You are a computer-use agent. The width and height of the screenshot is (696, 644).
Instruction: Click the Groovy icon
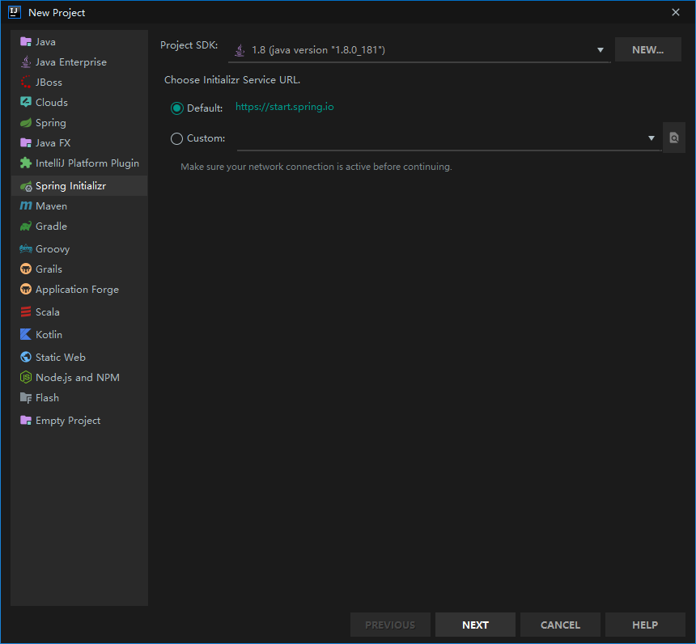26,248
